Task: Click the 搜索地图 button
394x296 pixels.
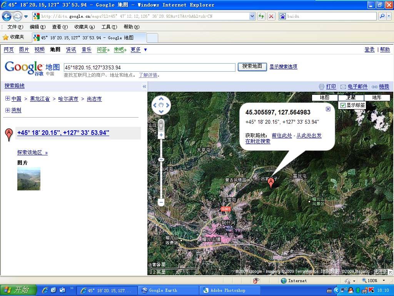Action: click(x=252, y=66)
